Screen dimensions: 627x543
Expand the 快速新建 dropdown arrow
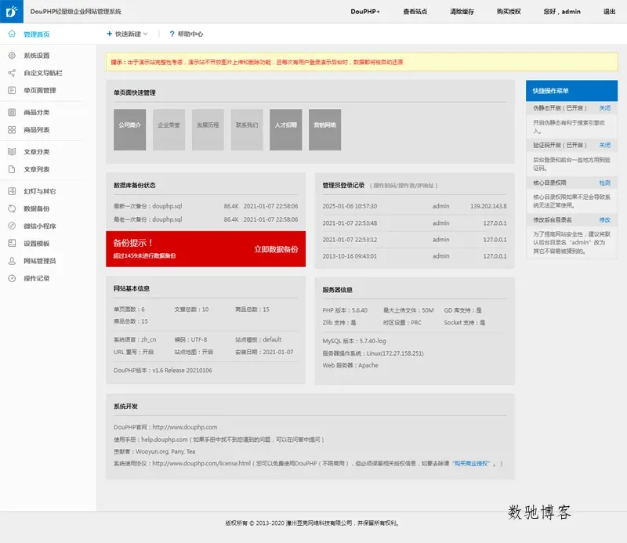point(146,34)
